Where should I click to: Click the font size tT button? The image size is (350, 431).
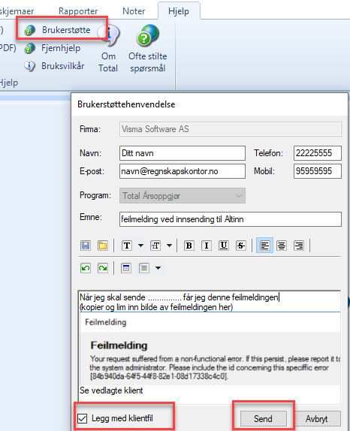pyautogui.click(x=155, y=246)
